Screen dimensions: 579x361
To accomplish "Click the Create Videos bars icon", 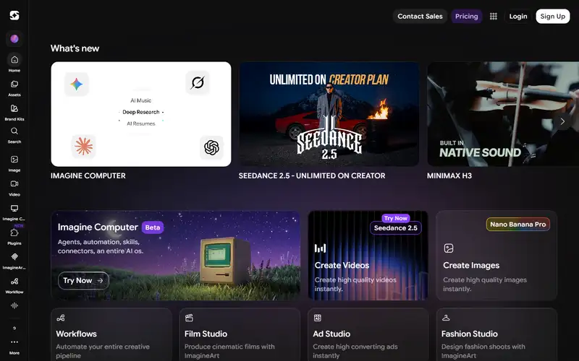I will (x=320, y=248).
